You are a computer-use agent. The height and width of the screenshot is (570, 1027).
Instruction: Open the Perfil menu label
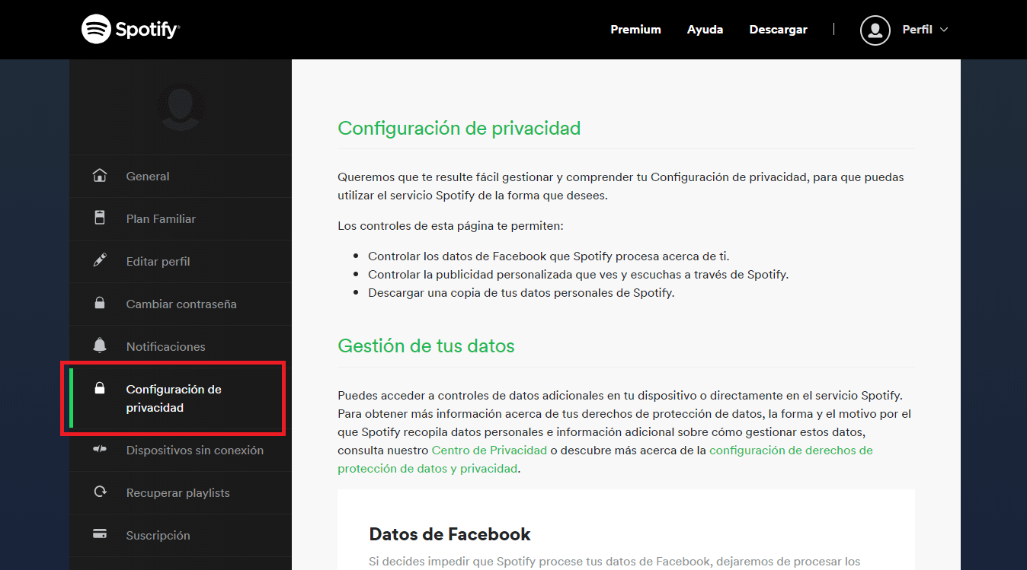pos(917,30)
